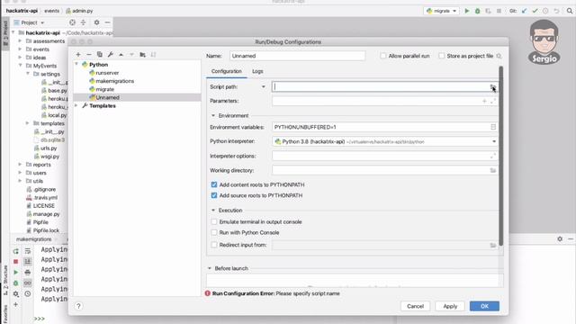Rerun icon in the Run tool window
This screenshot has width=576, height=324.
click(16, 251)
